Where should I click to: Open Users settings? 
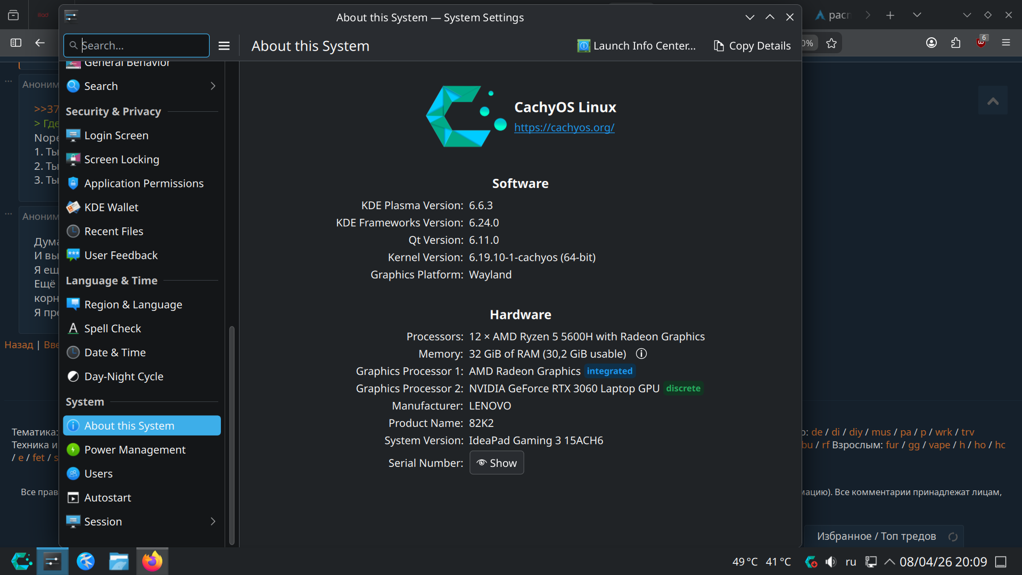(x=141, y=473)
